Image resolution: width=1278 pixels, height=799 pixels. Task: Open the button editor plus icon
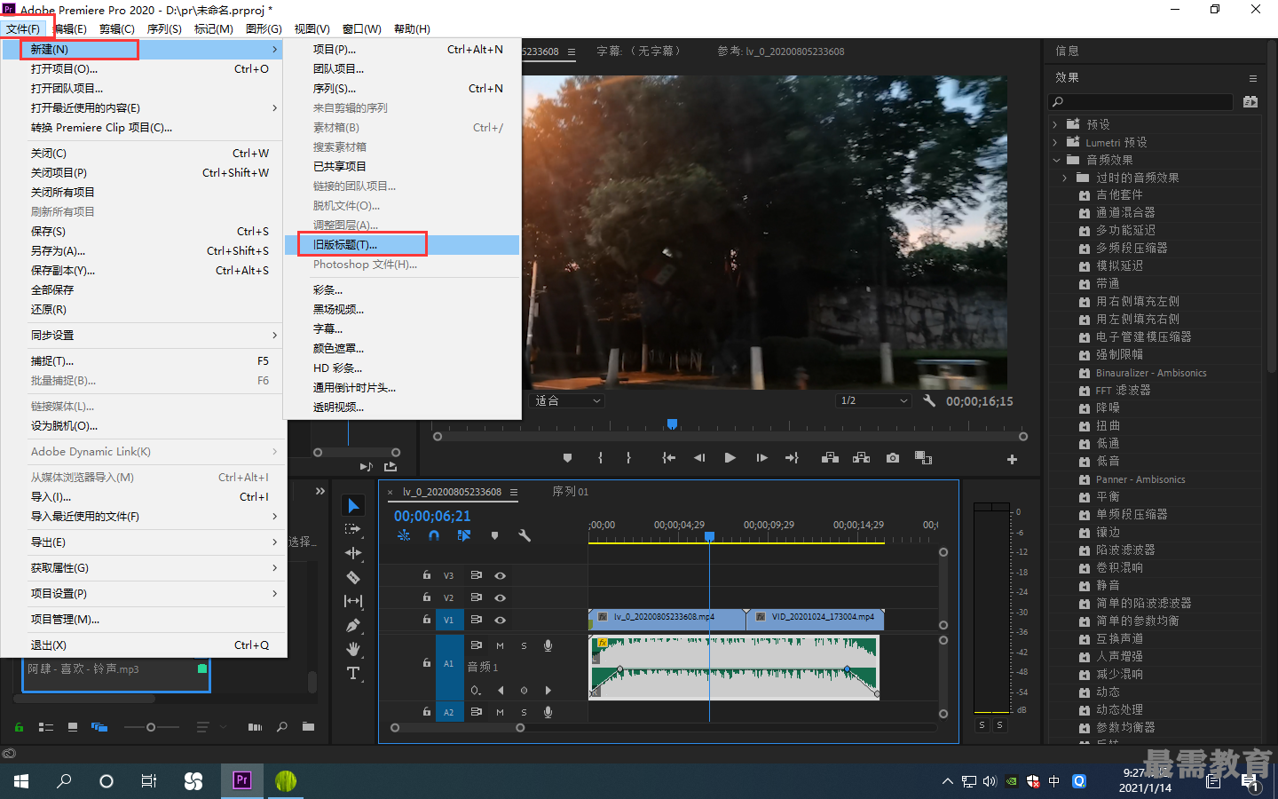(1012, 459)
